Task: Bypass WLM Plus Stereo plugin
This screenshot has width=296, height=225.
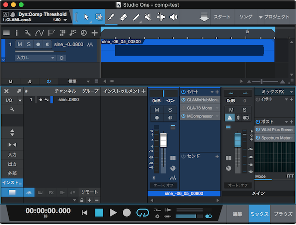Action: [x=258, y=130]
